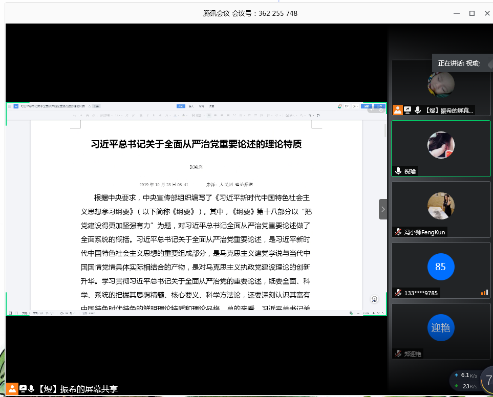Click the muted mic icon beside 郑迎艳

coord(398,354)
